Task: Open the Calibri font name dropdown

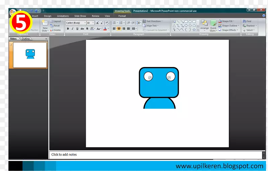Action: click(x=76, y=23)
